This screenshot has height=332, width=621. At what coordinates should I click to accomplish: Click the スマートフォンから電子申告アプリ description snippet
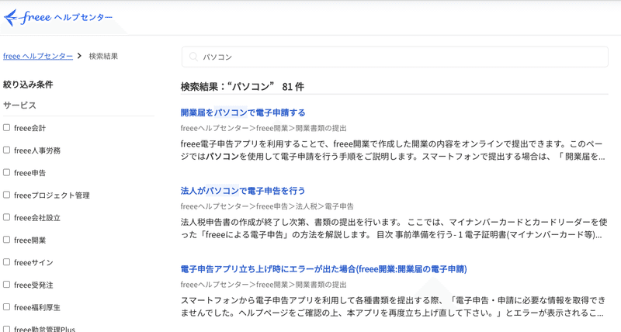393,306
